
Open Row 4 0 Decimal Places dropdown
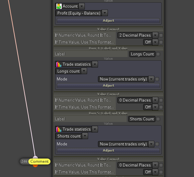(x=155, y=100)
